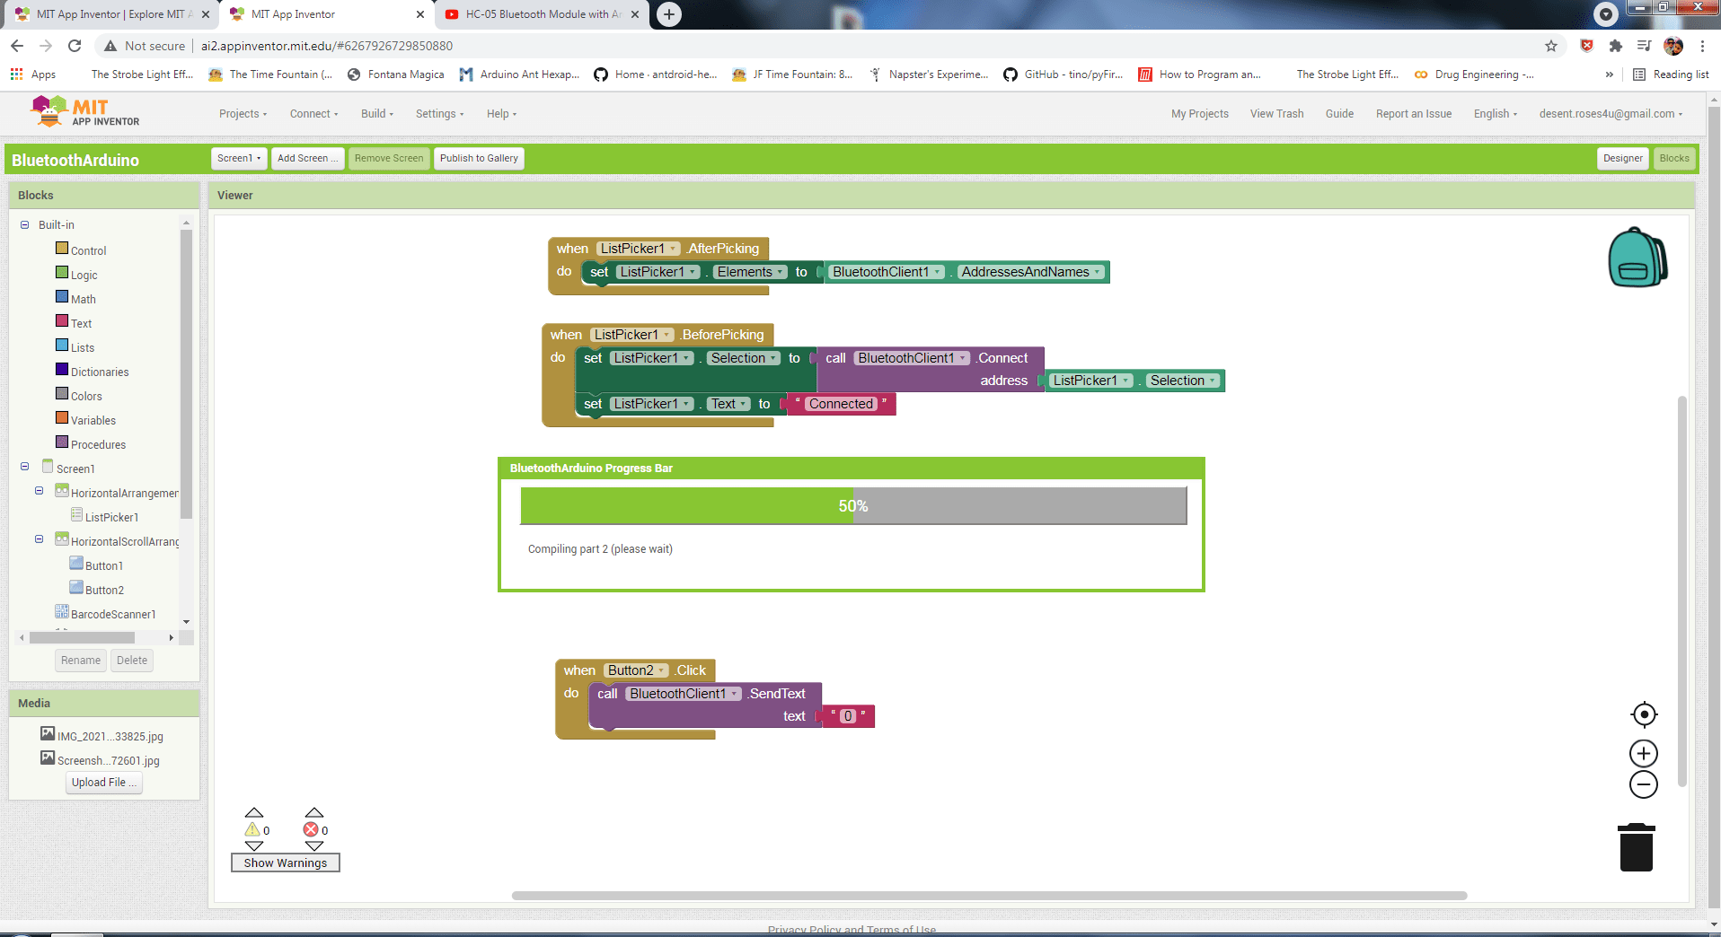The height and width of the screenshot is (937, 1721).
Task: Click the yellow warning triangle counter
Action: point(252,829)
